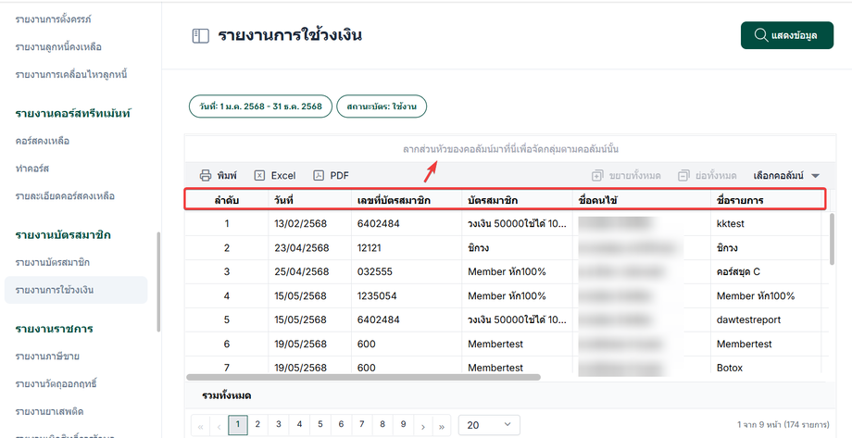Open รายงานการเคลื่อนไหวลูกหนี้ in the sidebar
Viewport: 852px width, 438px height.
pos(71,74)
